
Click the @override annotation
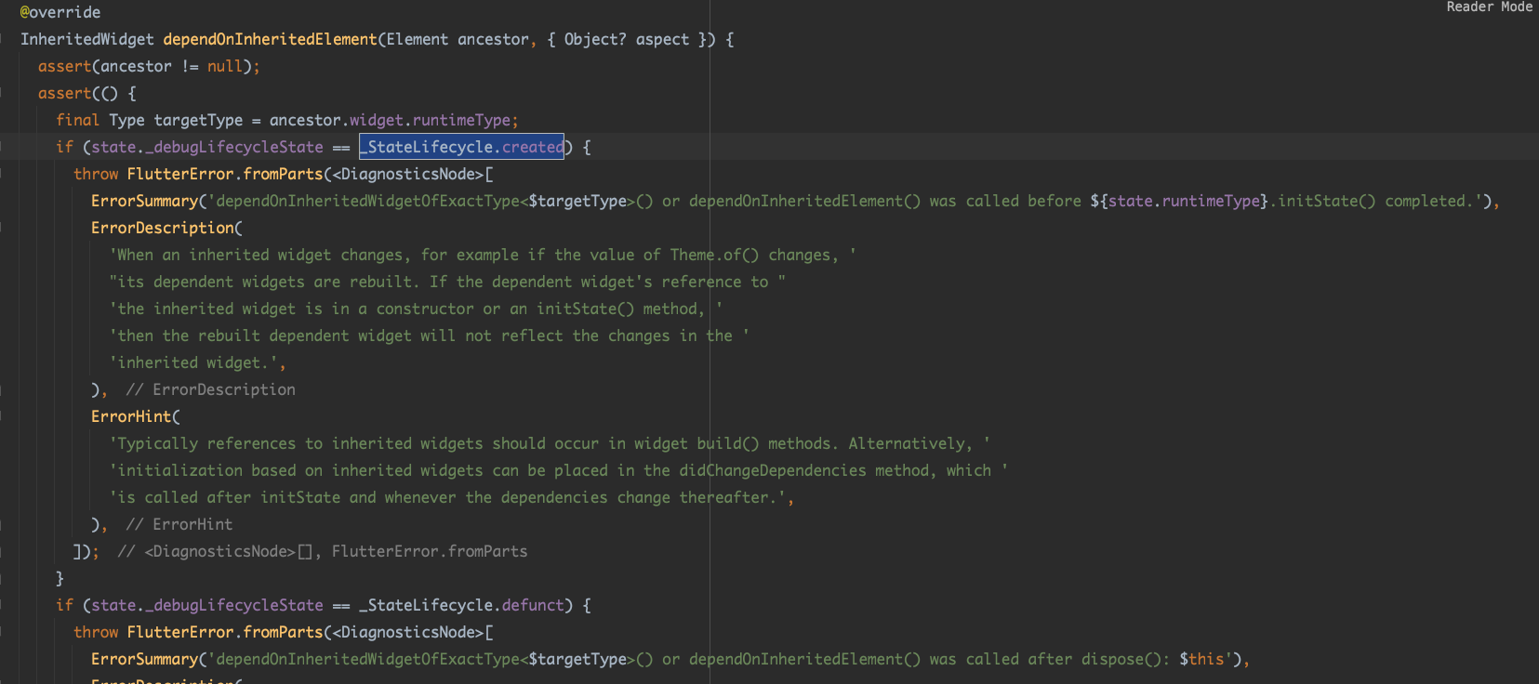(x=60, y=12)
